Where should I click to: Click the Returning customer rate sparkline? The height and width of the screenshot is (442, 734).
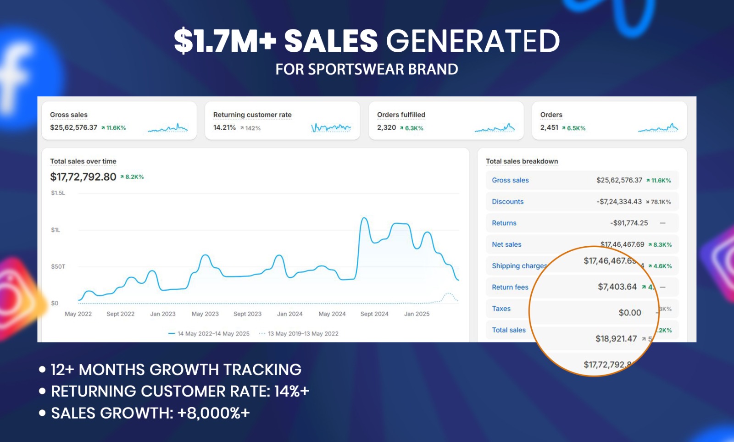coord(331,127)
